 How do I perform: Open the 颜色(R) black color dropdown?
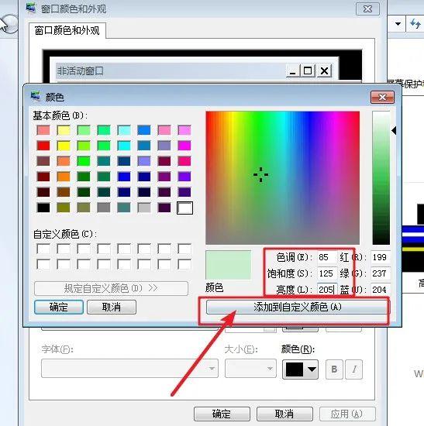pyautogui.click(x=300, y=369)
